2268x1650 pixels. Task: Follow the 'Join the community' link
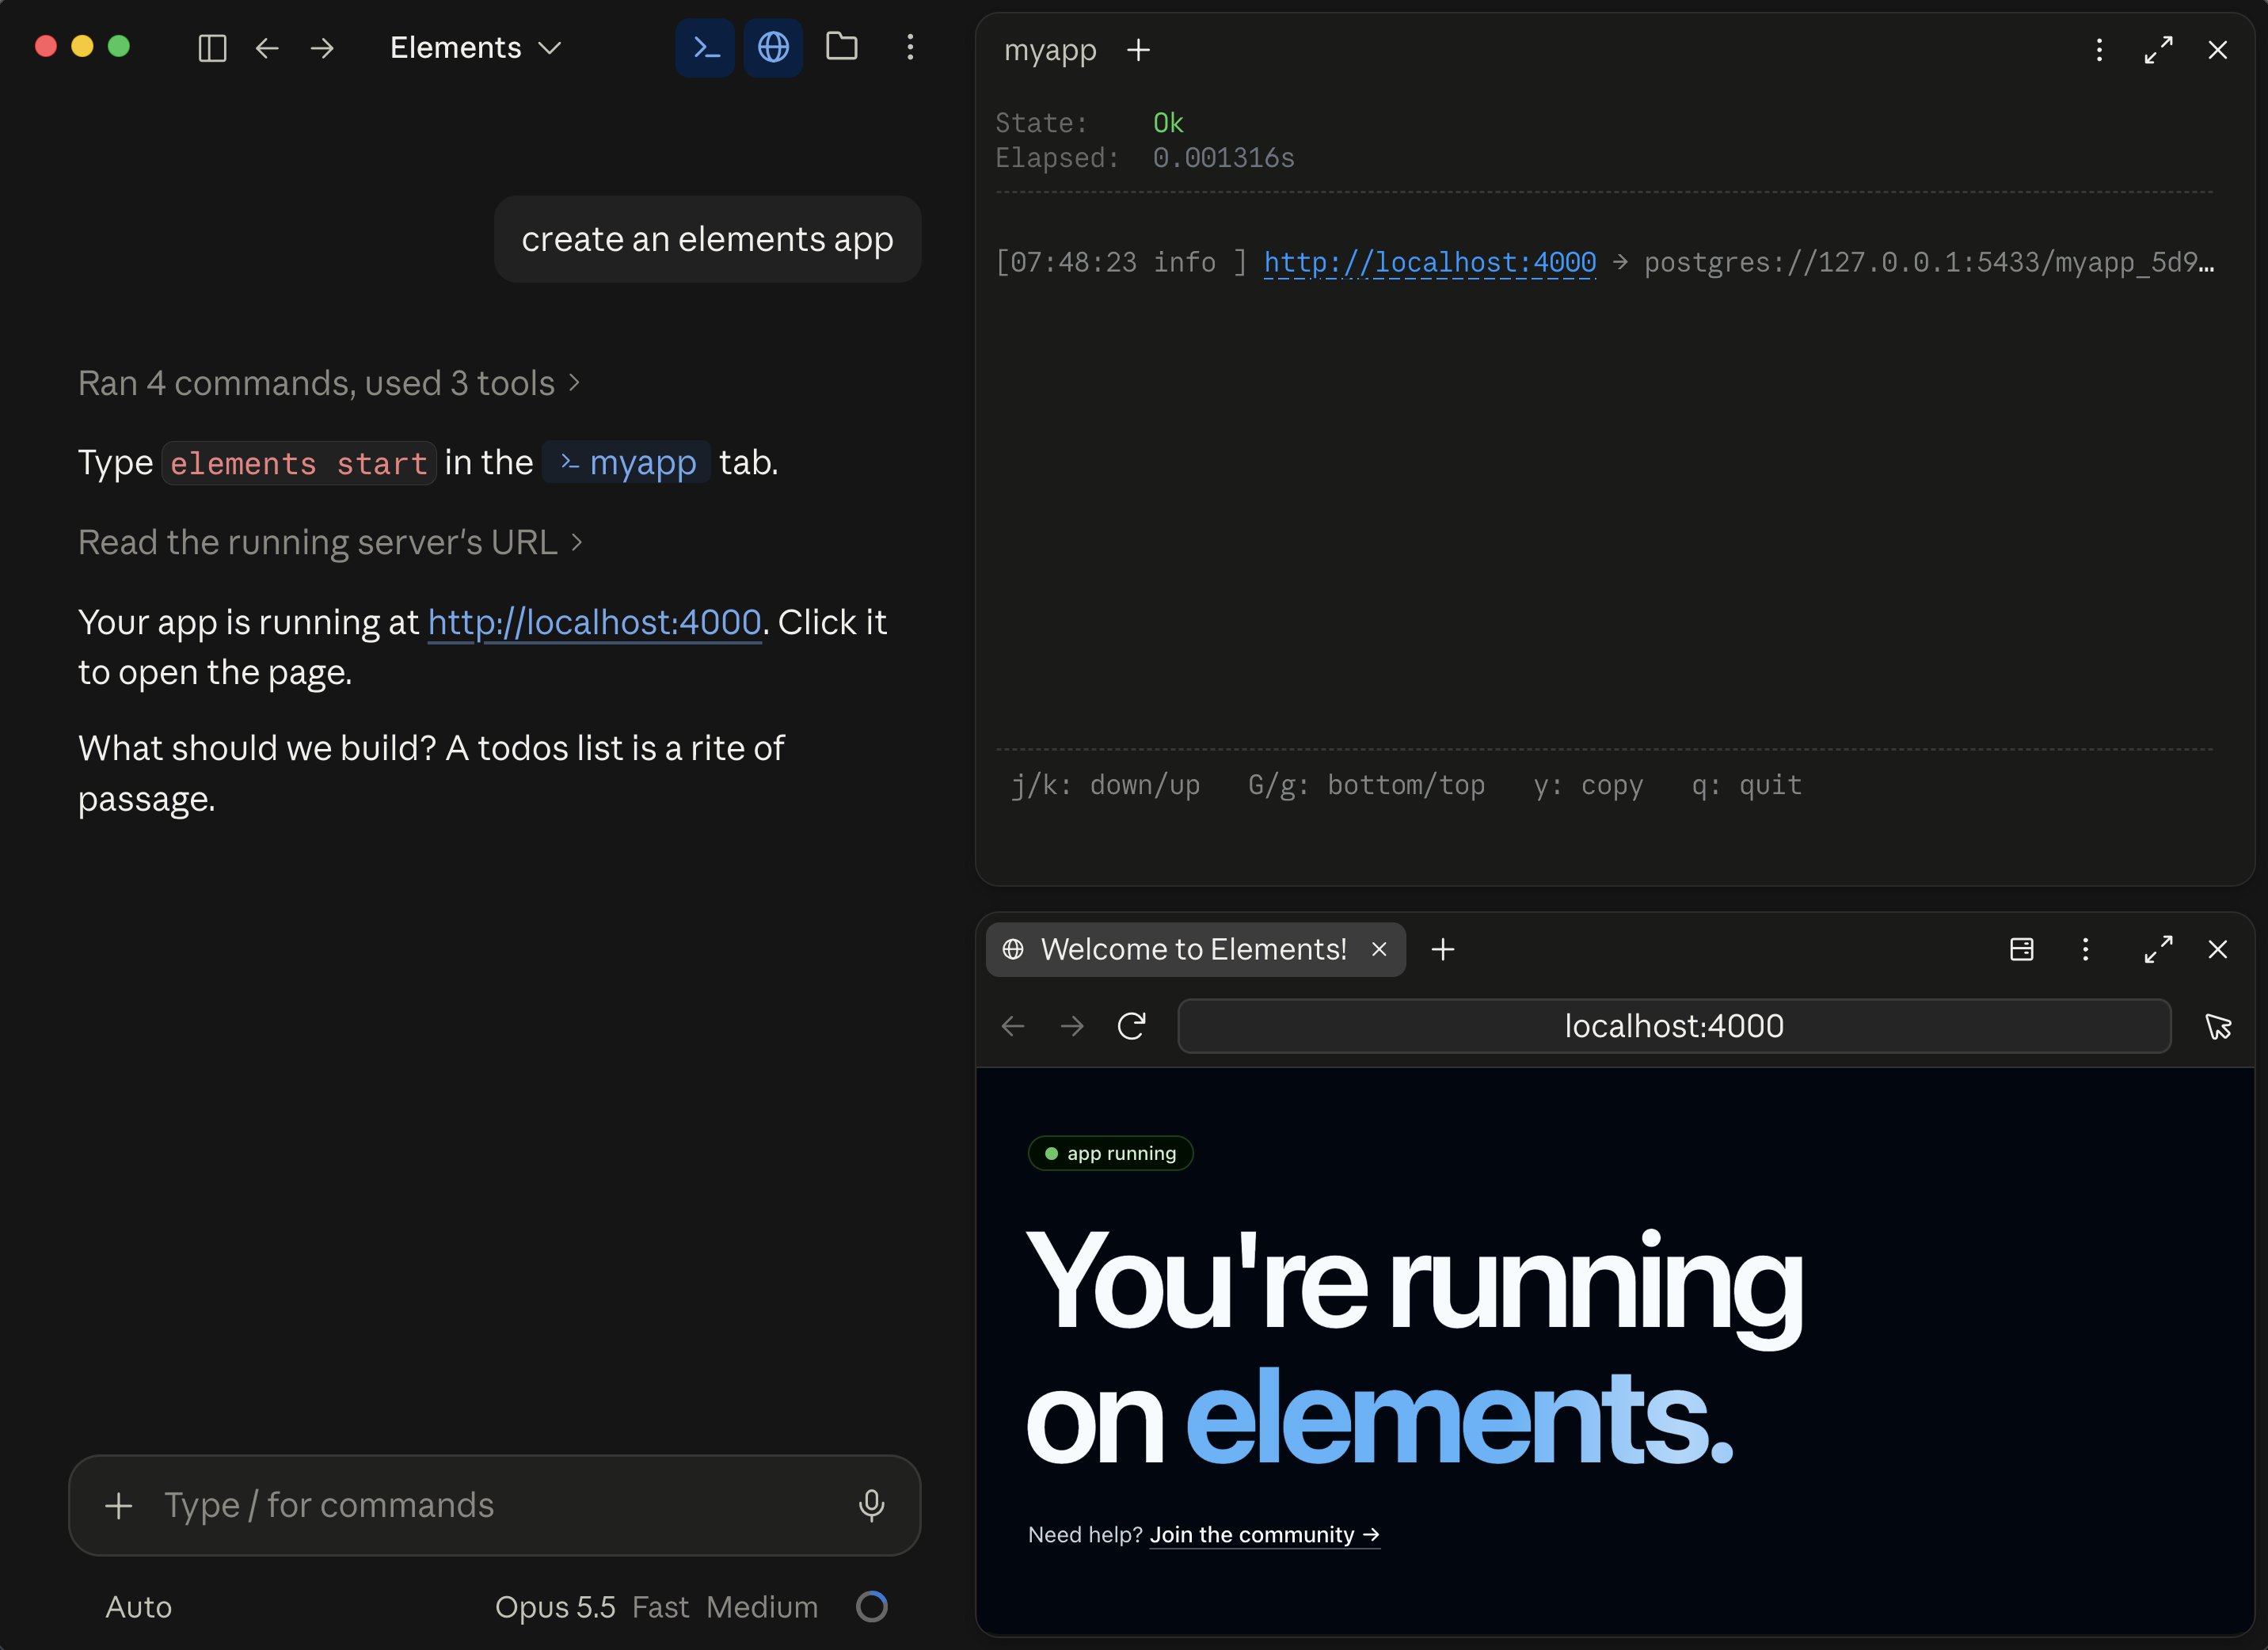click(x=1264, y=1534)
